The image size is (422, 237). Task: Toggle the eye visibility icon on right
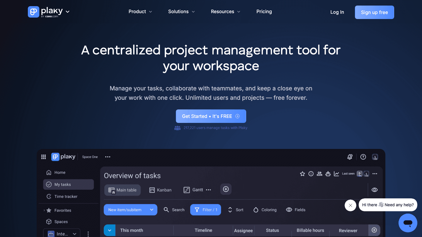click(375, 190)
